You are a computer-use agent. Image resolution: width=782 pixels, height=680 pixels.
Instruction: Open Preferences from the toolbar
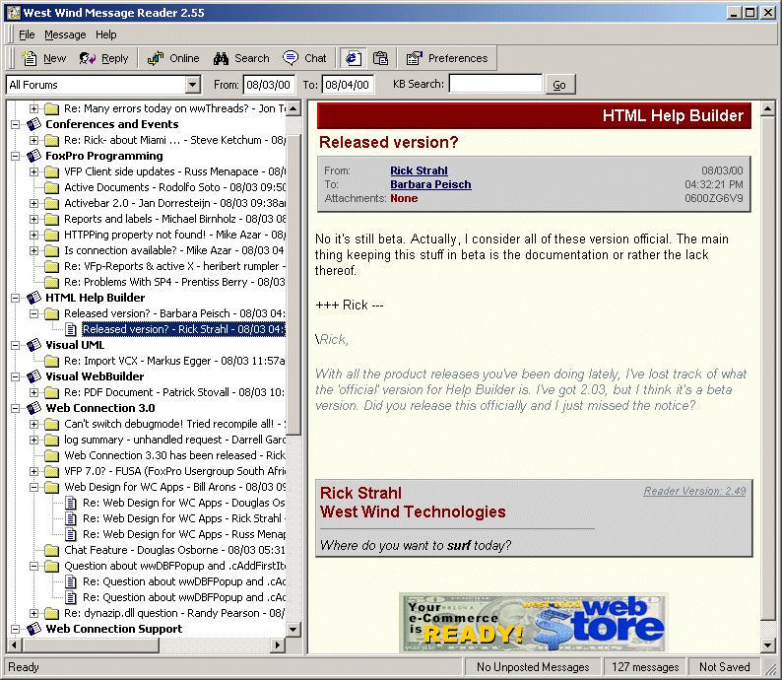tap(446, 58)
